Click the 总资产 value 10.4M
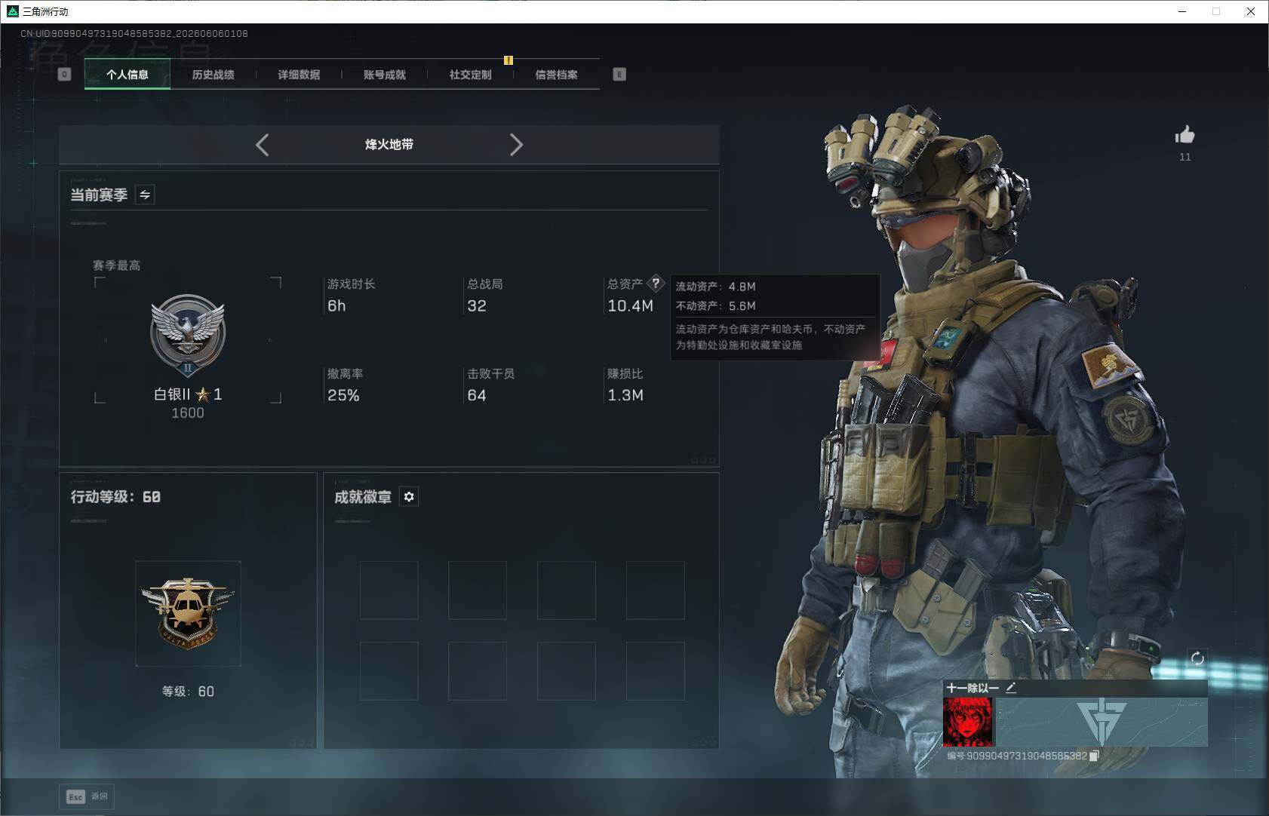 pyautogui.click(x=630, y=306)
